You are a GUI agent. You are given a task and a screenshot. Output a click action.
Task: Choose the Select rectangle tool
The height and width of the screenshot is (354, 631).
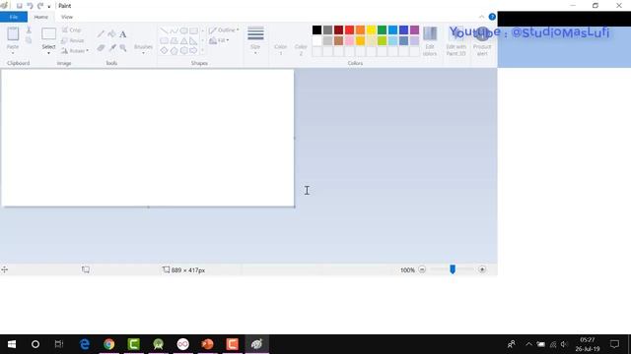tap(48, 34)
